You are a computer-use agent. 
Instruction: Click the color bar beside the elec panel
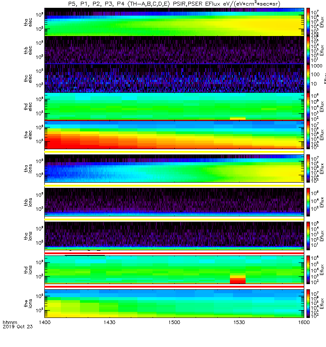[x=308, y=134]
